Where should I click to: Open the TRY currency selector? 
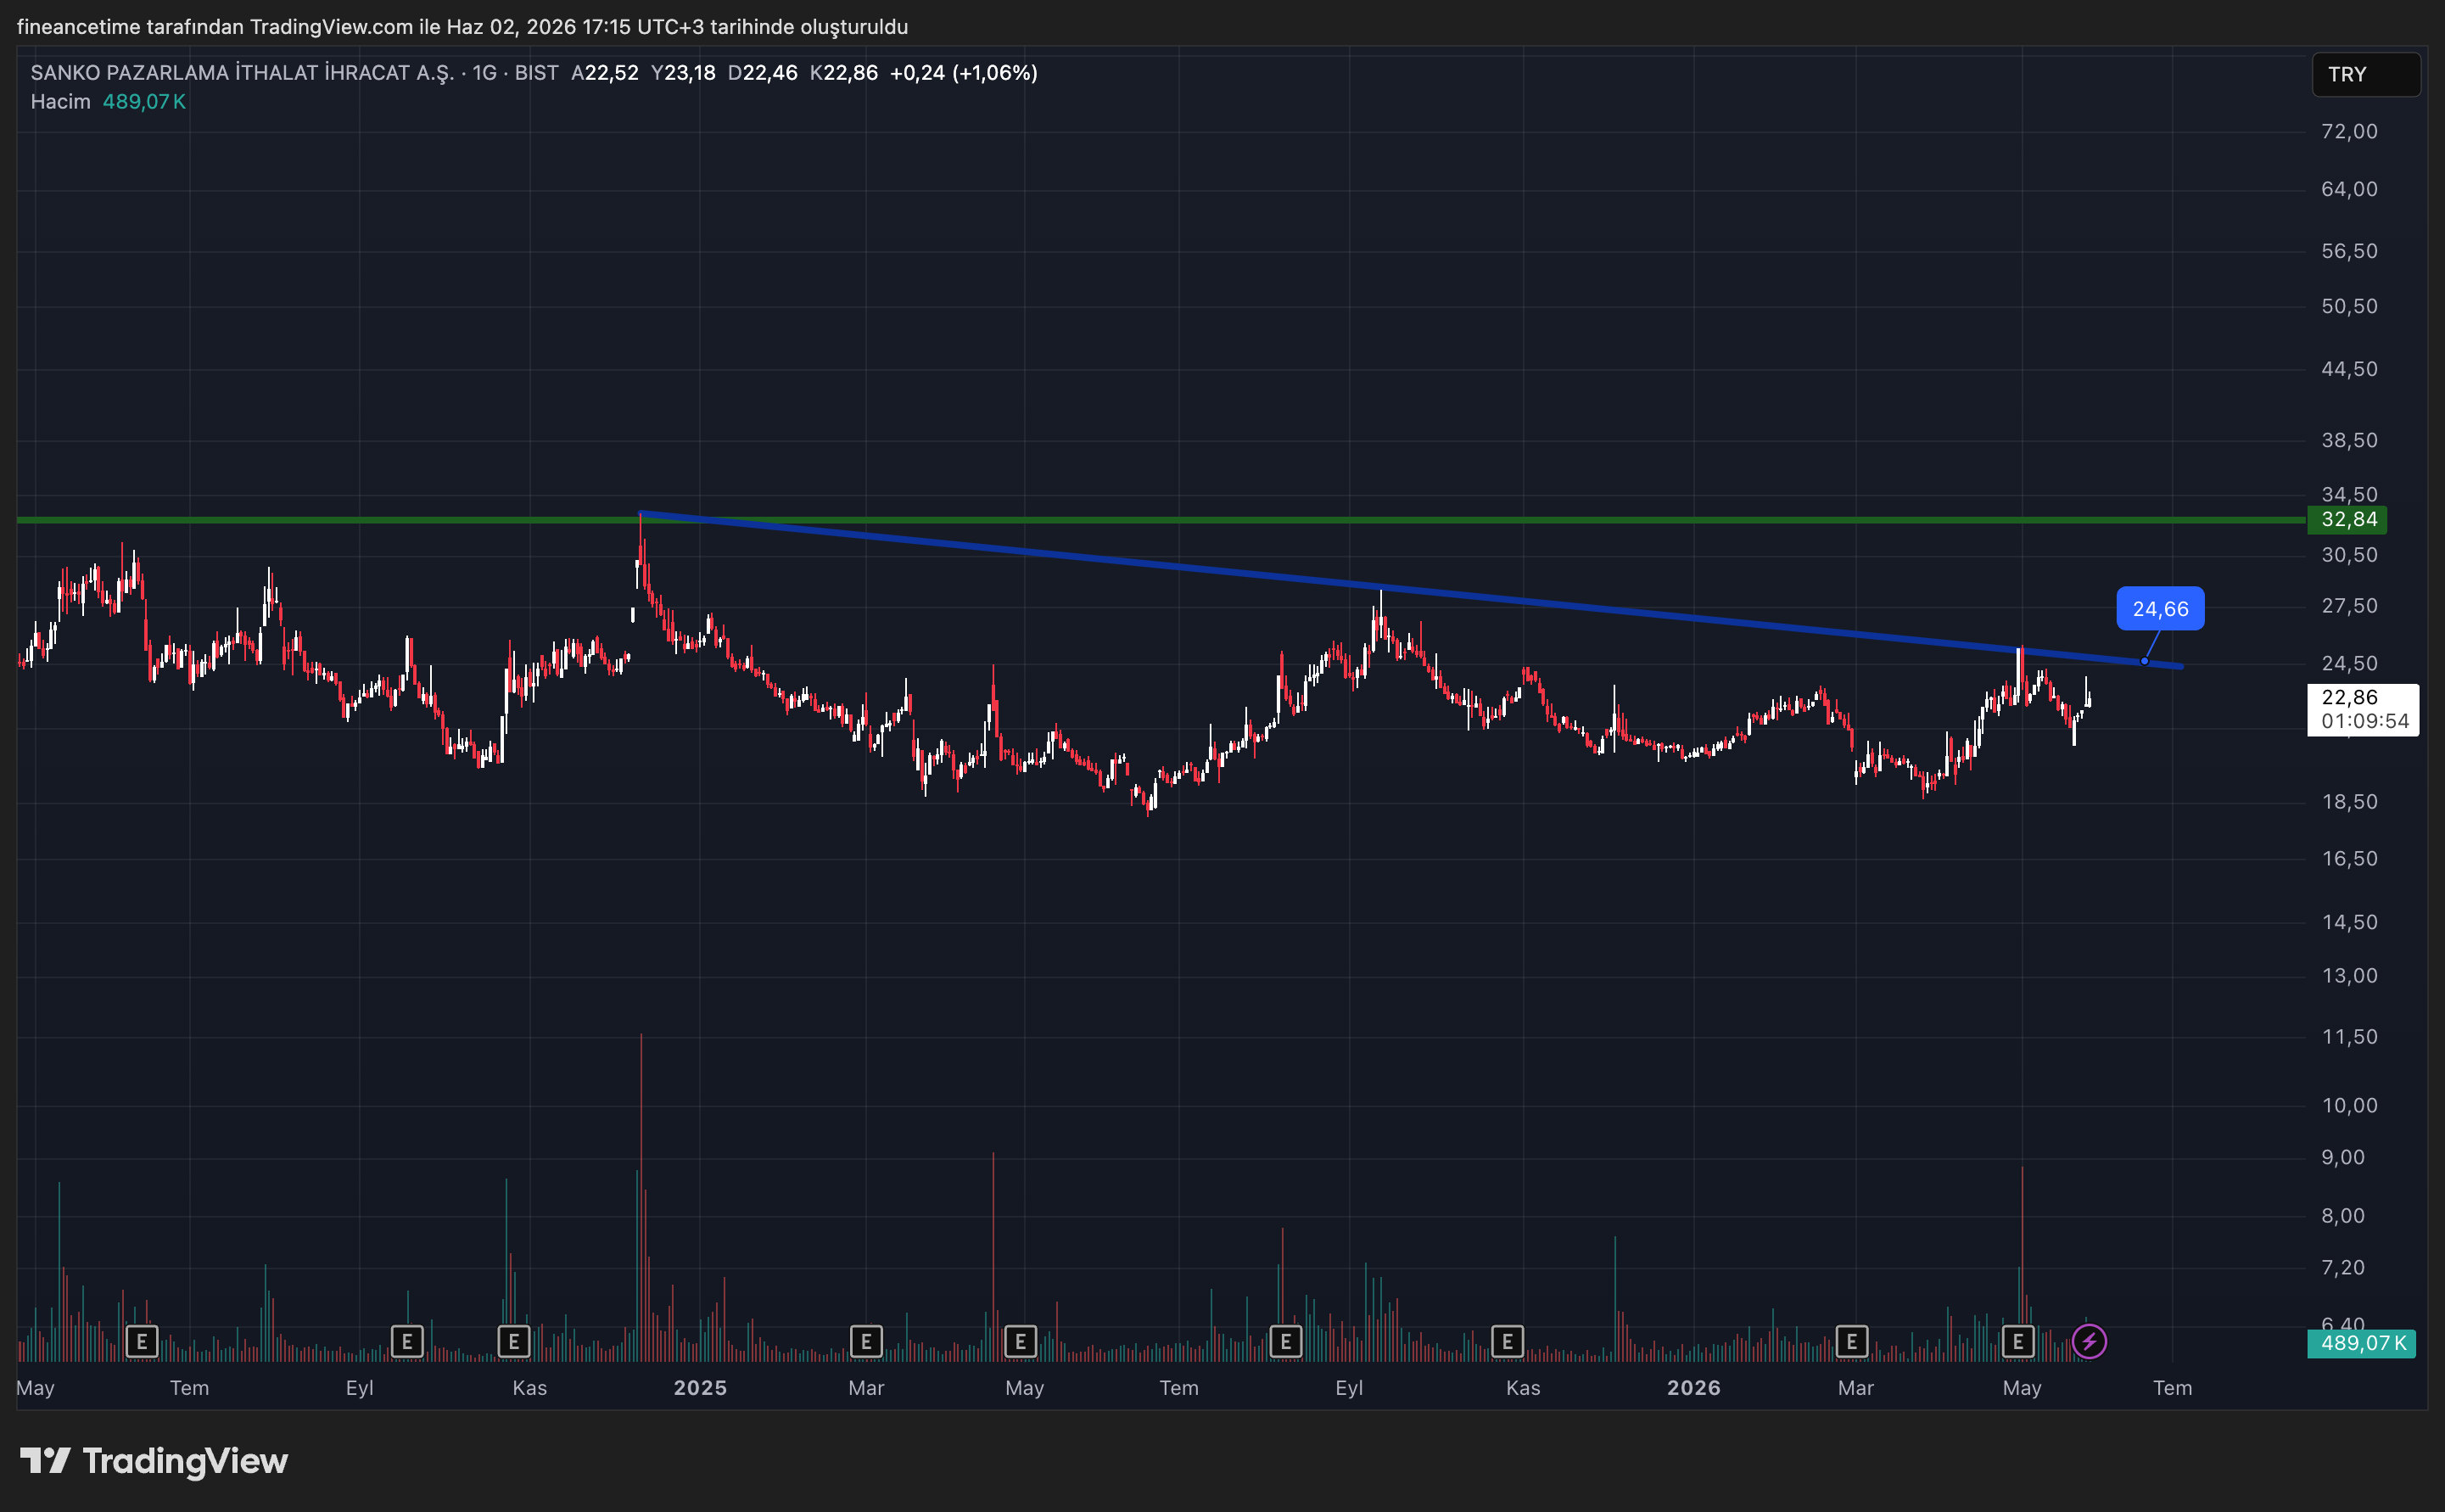pyautogui.click(x=2365, y=75)
